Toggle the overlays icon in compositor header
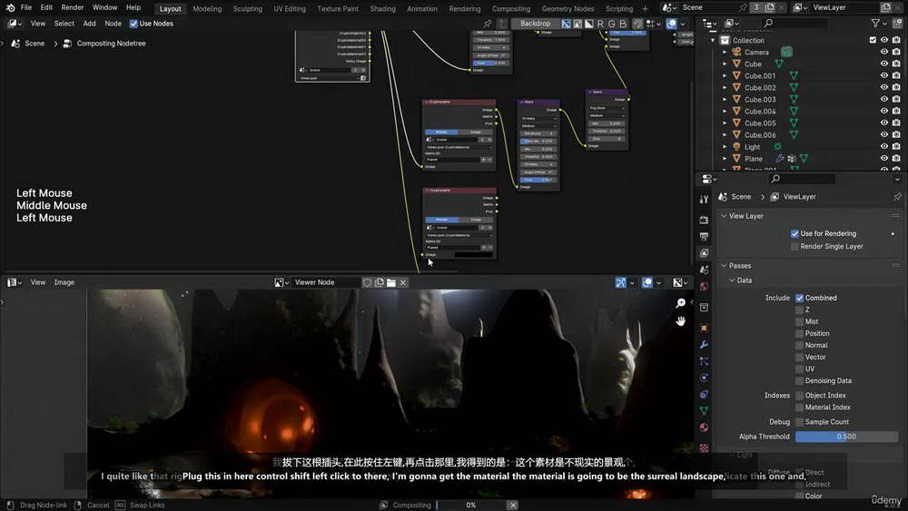Image resolution: width=908 pixels, height=511 pixels. tap(672, 24)
